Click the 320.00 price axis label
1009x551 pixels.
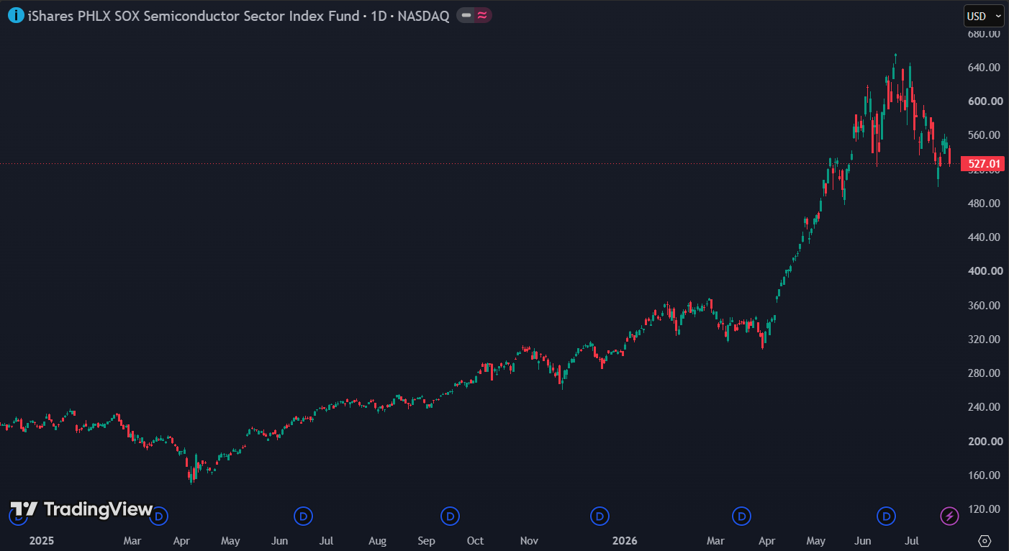click(985, 340)
